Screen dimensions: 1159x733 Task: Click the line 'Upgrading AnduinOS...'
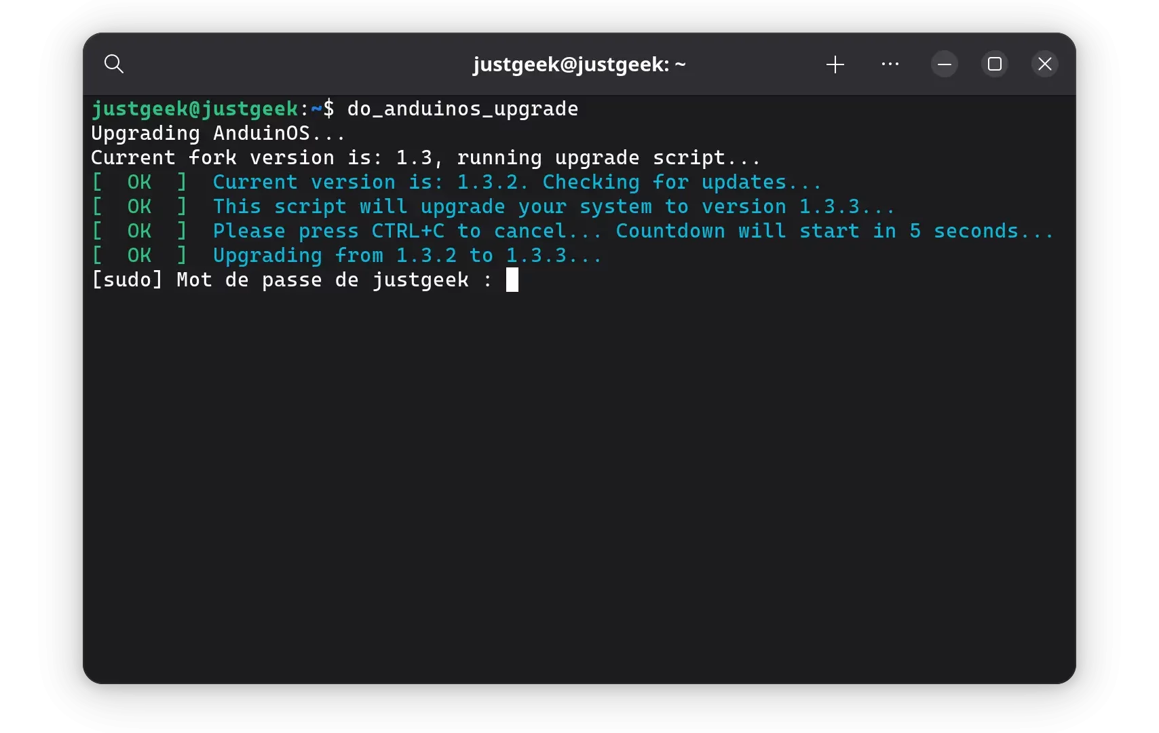tap(218, 134)
